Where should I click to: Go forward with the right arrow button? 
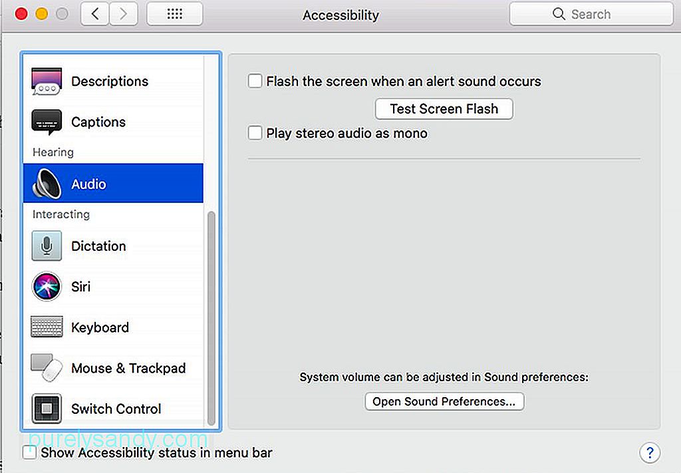pos(123,14)
